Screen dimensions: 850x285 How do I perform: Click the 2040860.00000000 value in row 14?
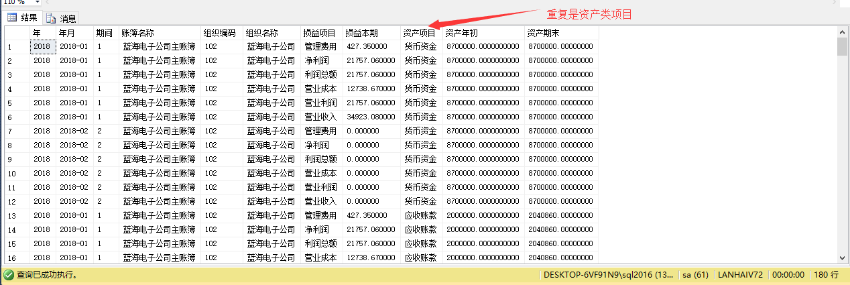tap(562, 229)
